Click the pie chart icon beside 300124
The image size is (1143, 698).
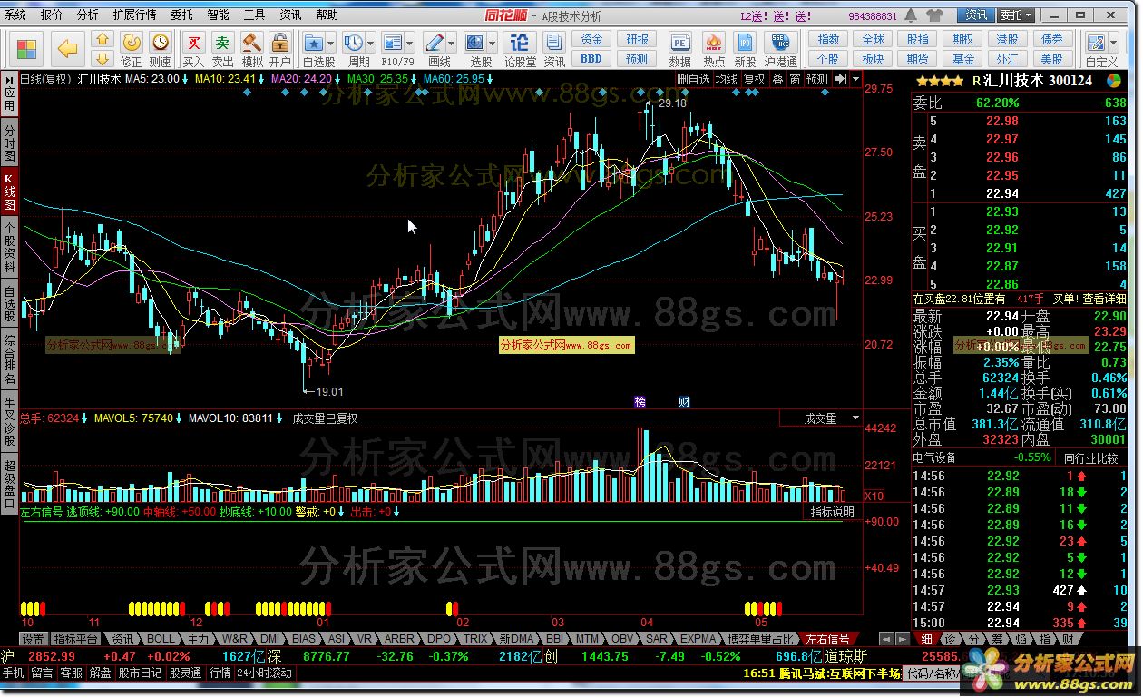click(1113, 80)
